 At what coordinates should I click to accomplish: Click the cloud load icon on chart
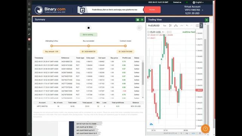click(x=151, y=124)
